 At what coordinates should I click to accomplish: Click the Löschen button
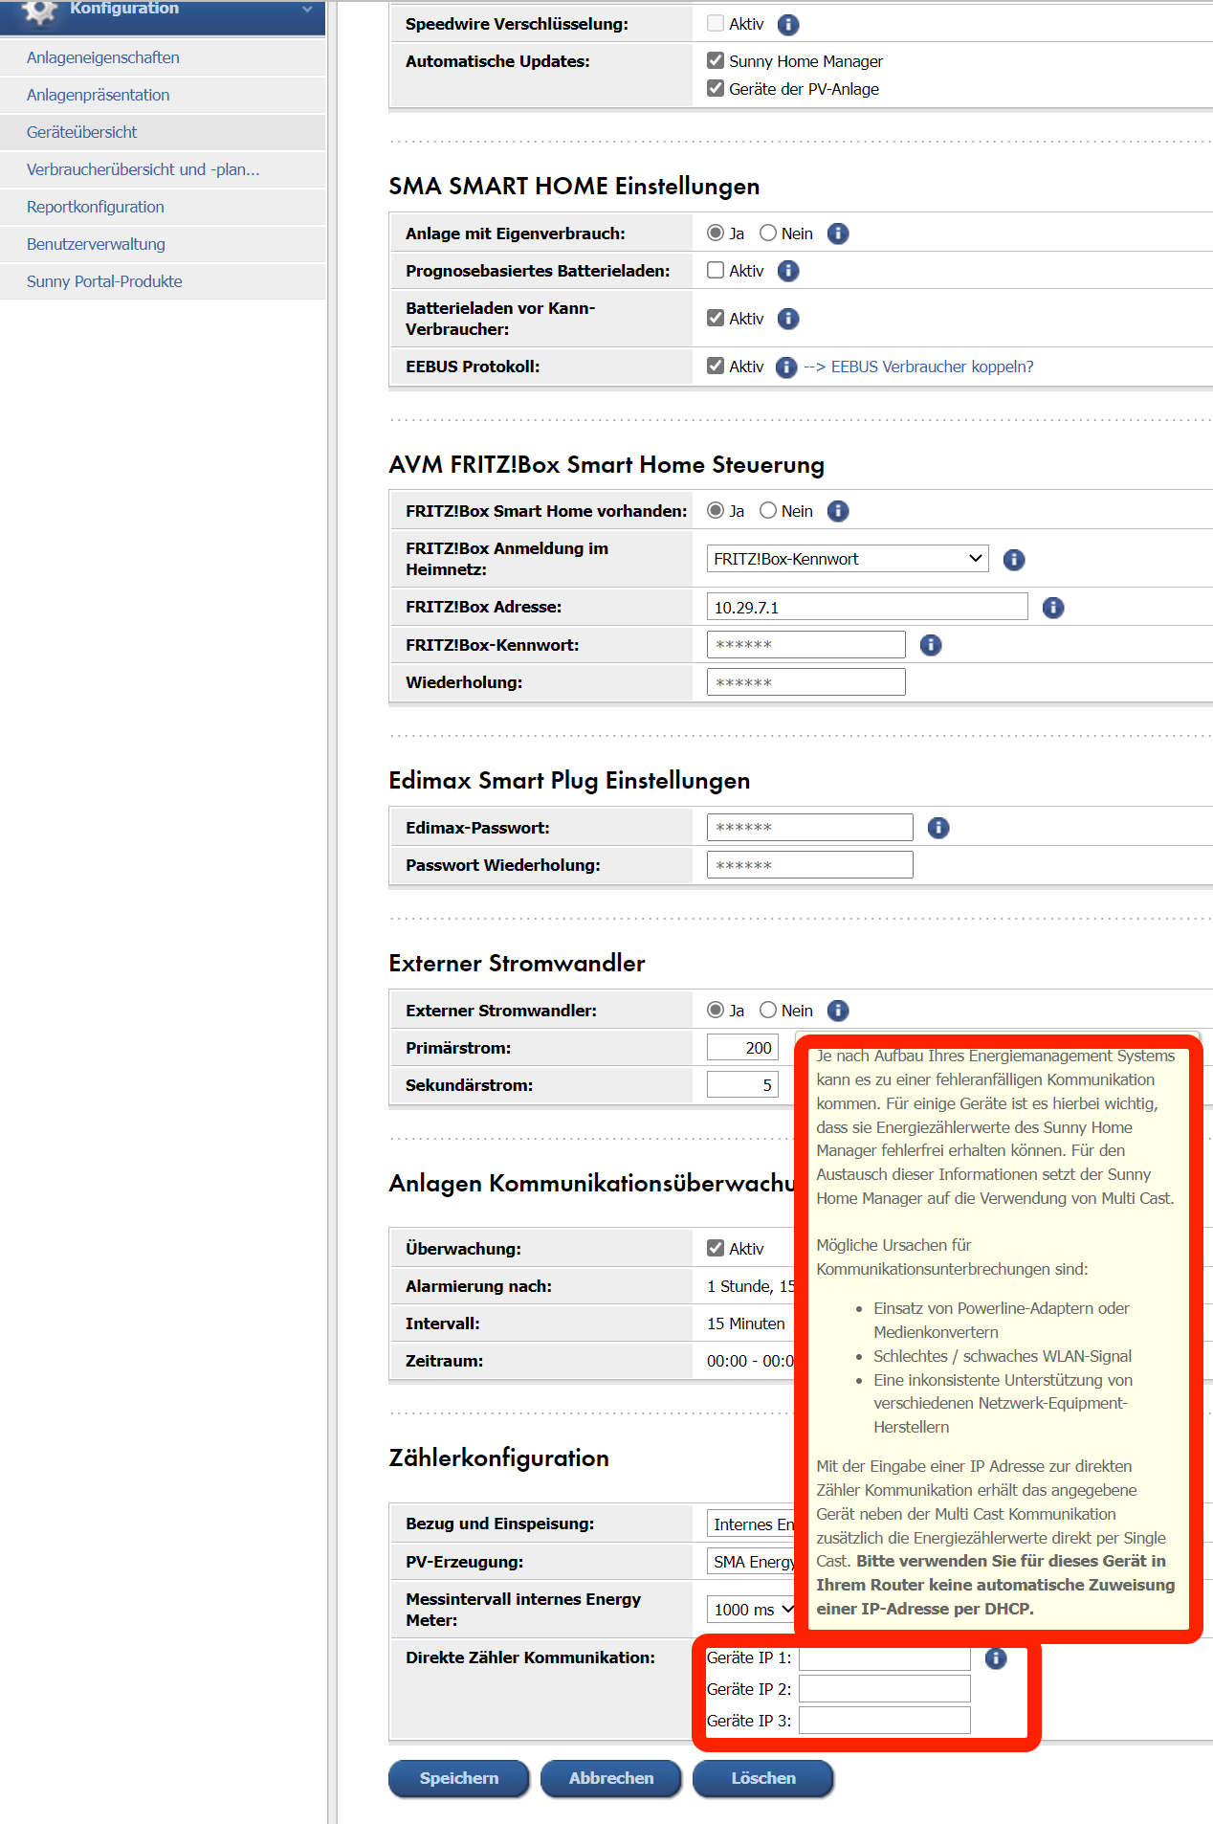pyautogui.click(x=763, y=1778)
